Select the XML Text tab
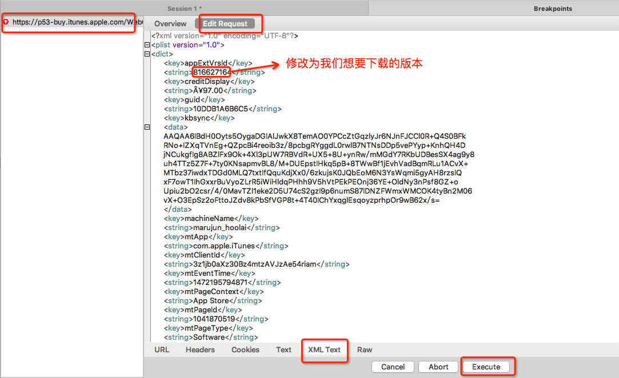Image resolution: width=619 pixels, height=378 pixels. click(324, 349)
